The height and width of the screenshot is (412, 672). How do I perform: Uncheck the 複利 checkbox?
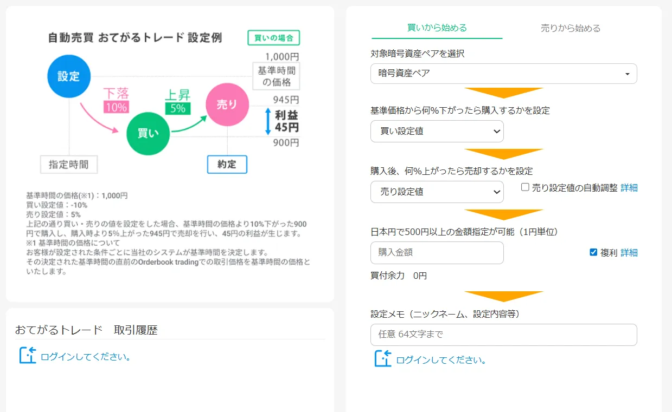coord(593,252)
